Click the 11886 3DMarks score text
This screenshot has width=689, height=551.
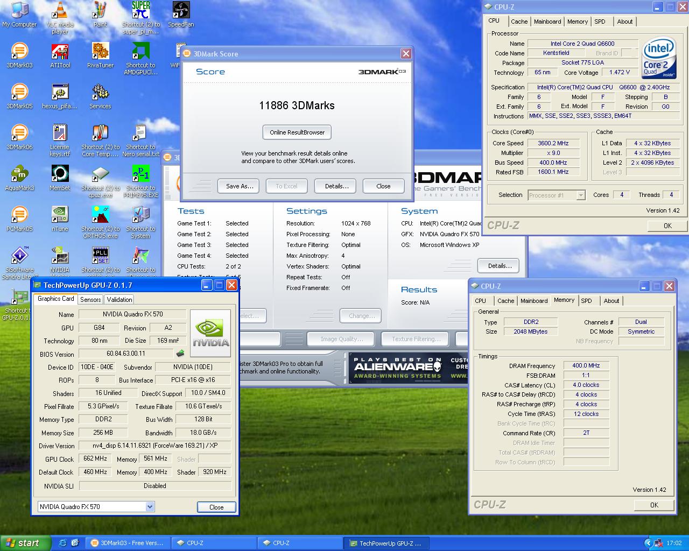tap(297, 105)
